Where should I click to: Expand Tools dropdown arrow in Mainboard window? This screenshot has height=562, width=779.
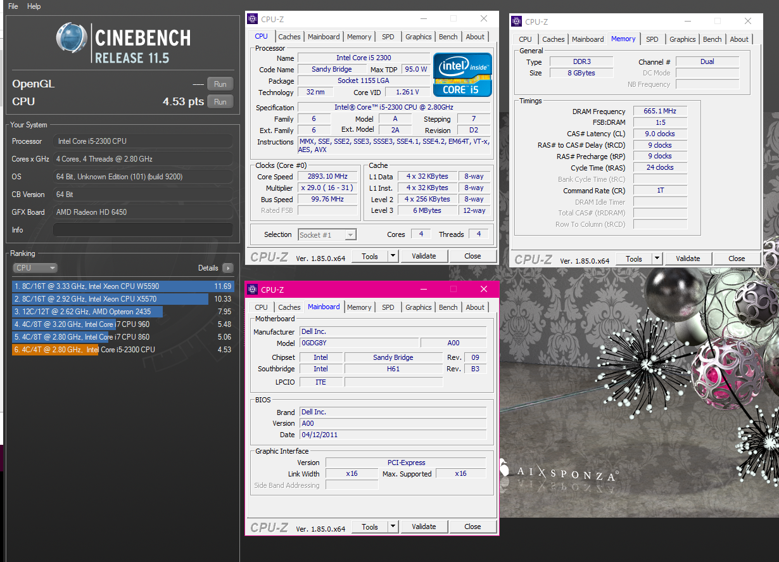coord(393,527)
